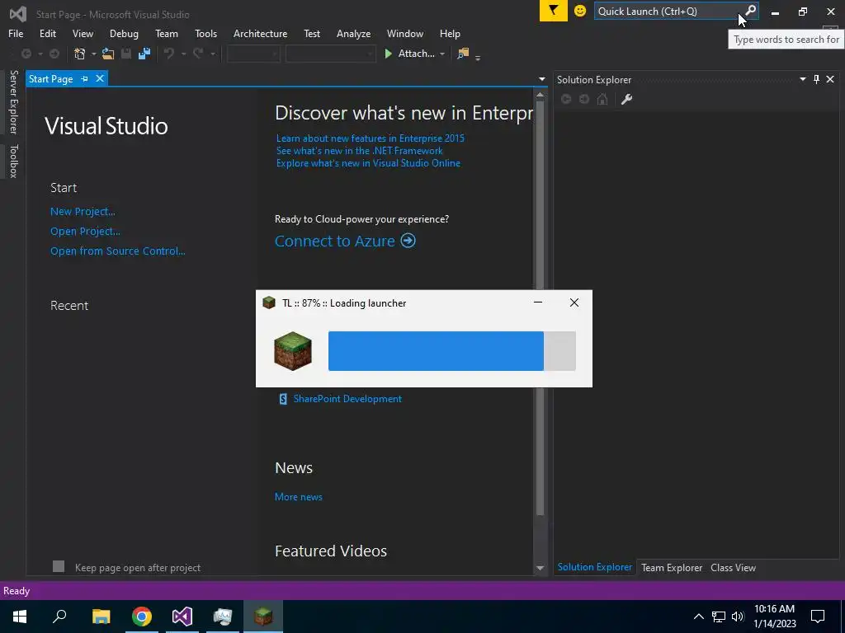
Task: Click the New Project toolbar icon
Action: click(x=80, y=54)
